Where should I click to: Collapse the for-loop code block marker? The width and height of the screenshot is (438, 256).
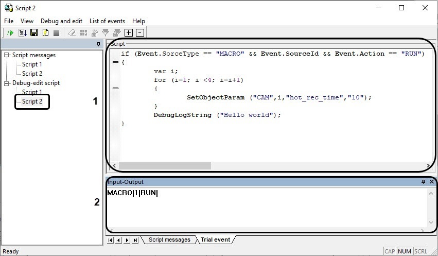tap(115, 89)
